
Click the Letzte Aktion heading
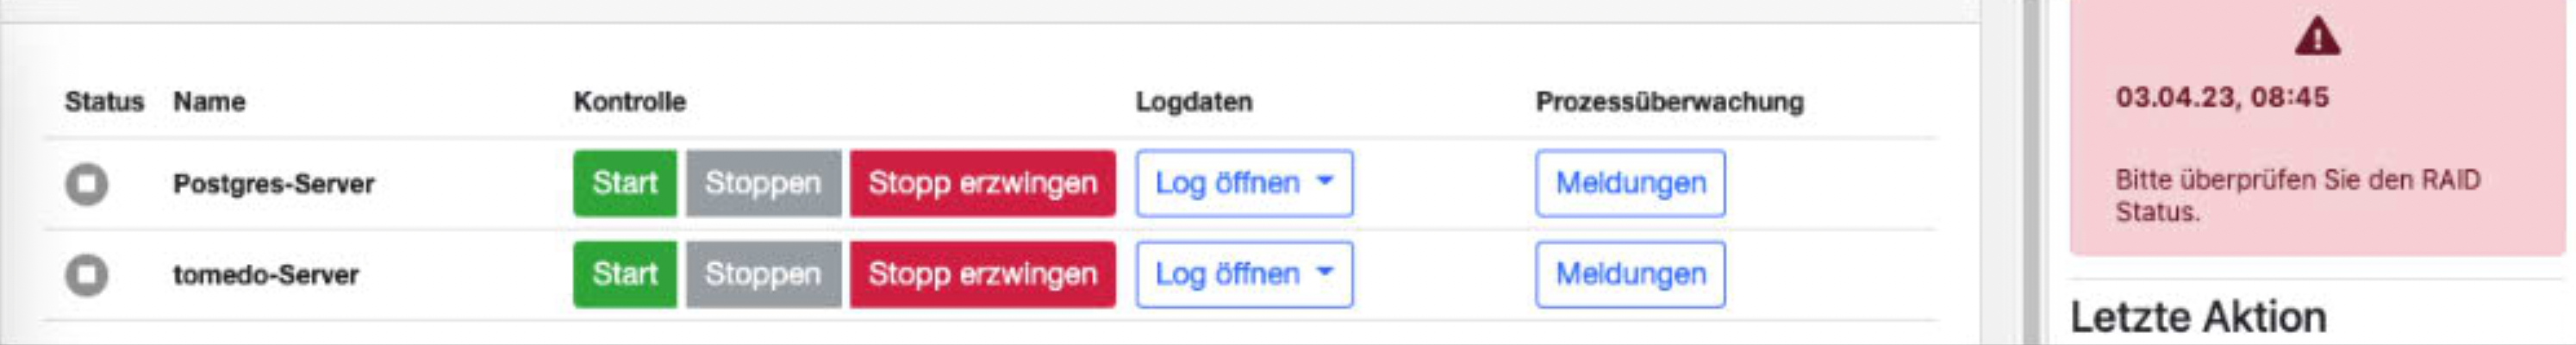pos(2198,317)
